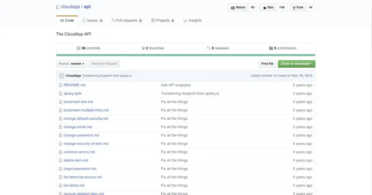The width and height of the screenshot is (372, 195).
Task: Star the cloudapp/api repository
Action: (268, 7)
